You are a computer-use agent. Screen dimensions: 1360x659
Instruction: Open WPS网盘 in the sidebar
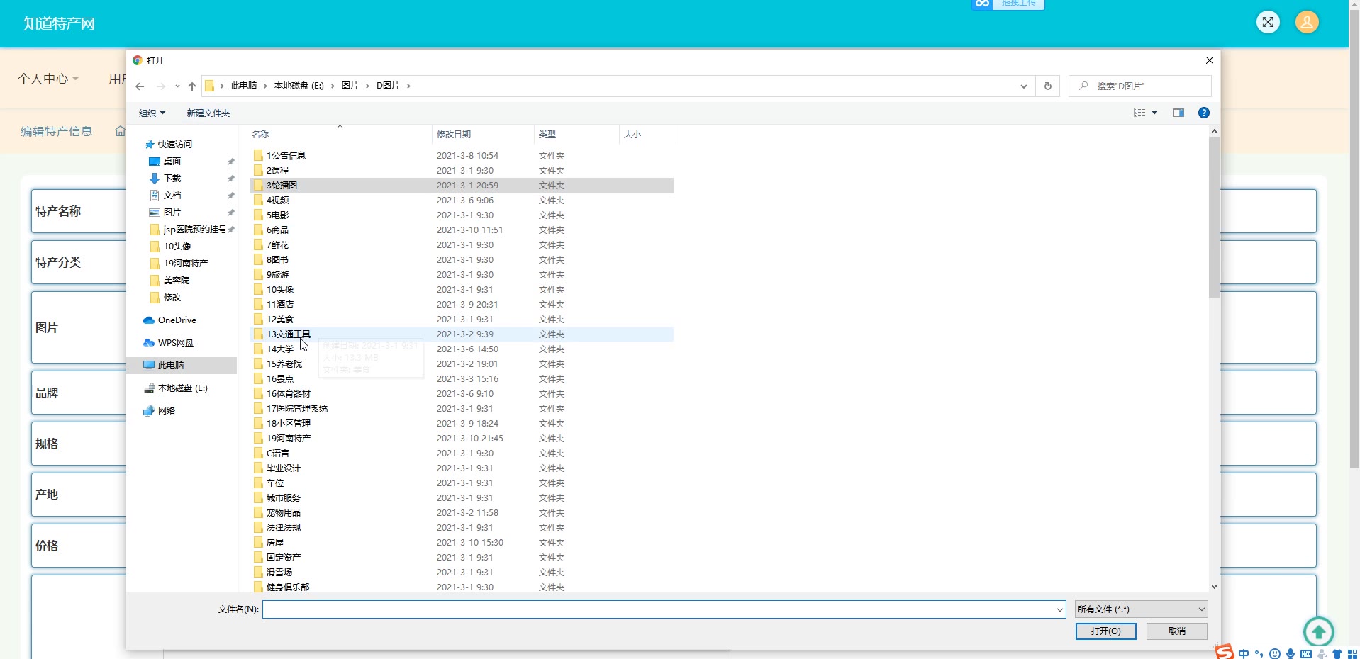tap(175, 343)
